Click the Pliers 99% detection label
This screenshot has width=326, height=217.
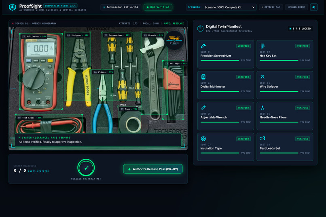point(103,72)
